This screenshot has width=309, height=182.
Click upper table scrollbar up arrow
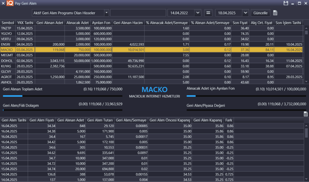(x=306, y=28)
